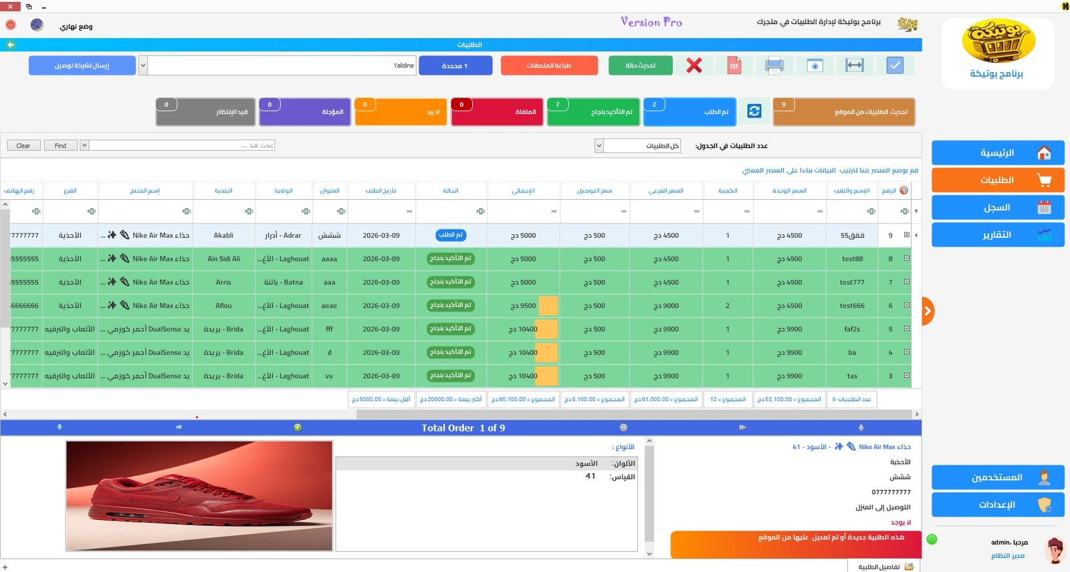
Task: Click the Clear button
Action: click(x=23, y=145)
